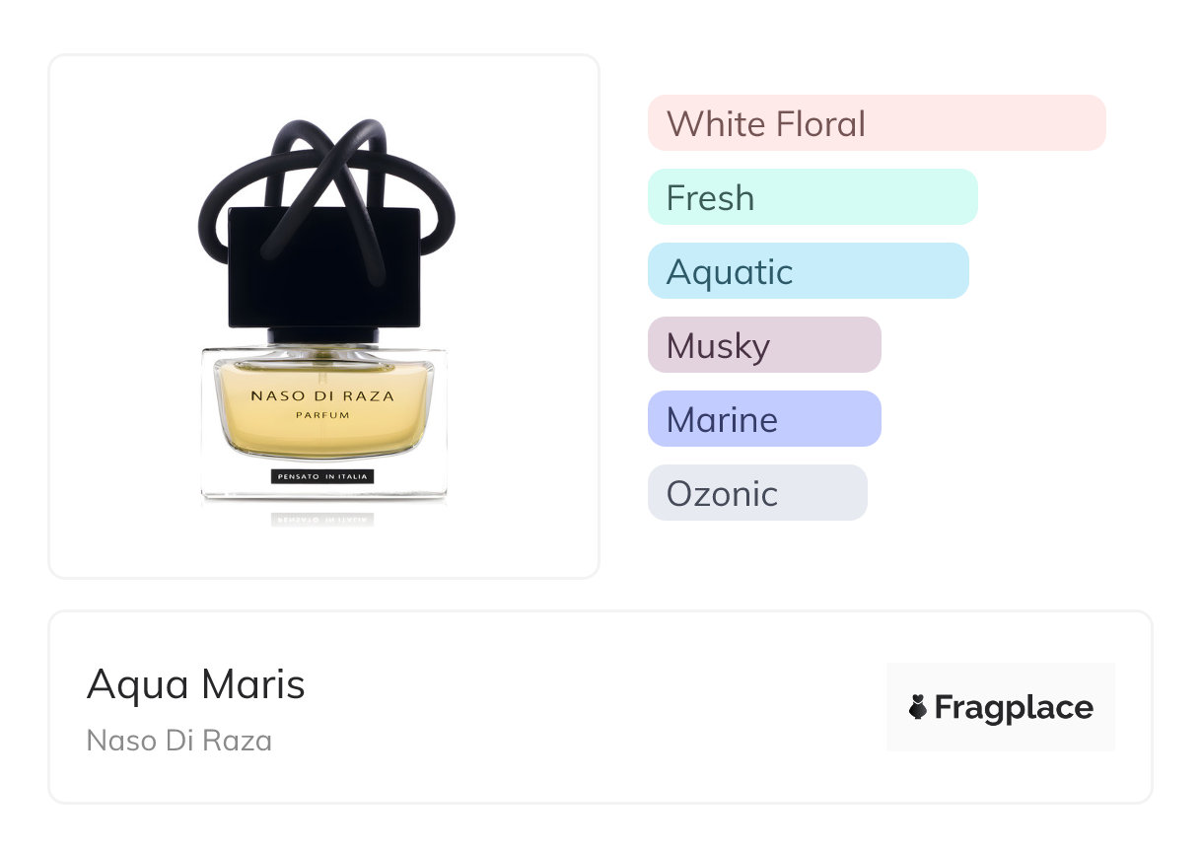
Task: Choose the Aquatic accord tag
Action: pyautogui.click(x=808, y=271)
